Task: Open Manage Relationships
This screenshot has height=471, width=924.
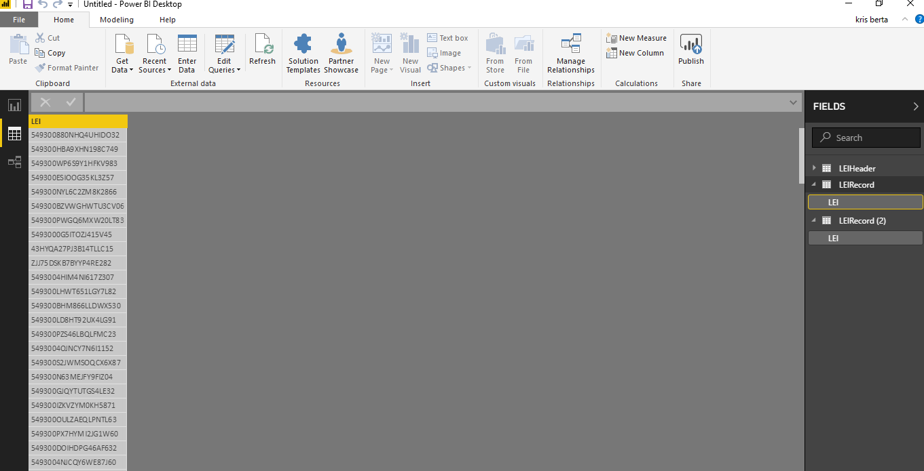Action: [571, 54]
